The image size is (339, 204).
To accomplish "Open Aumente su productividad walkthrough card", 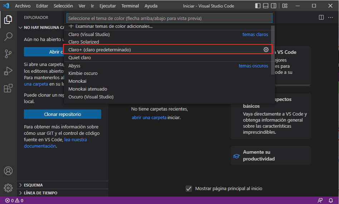I will [x=271, y=155].
